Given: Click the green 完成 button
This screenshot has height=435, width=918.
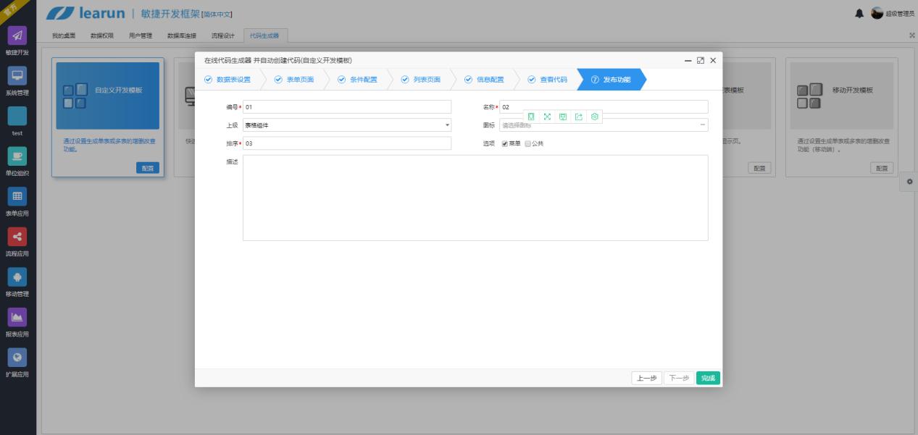Looking at the screenshot, I should click(x=708, y=378).
